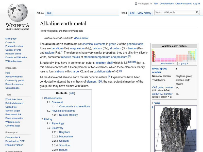Click citation marker [6] after occur in nature
The height and width of the screenshot is (152, 203).
[109, 77]
